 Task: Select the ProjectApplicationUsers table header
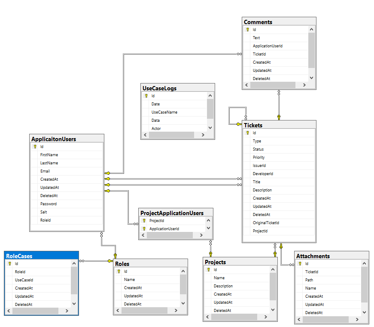pos(176,213)
